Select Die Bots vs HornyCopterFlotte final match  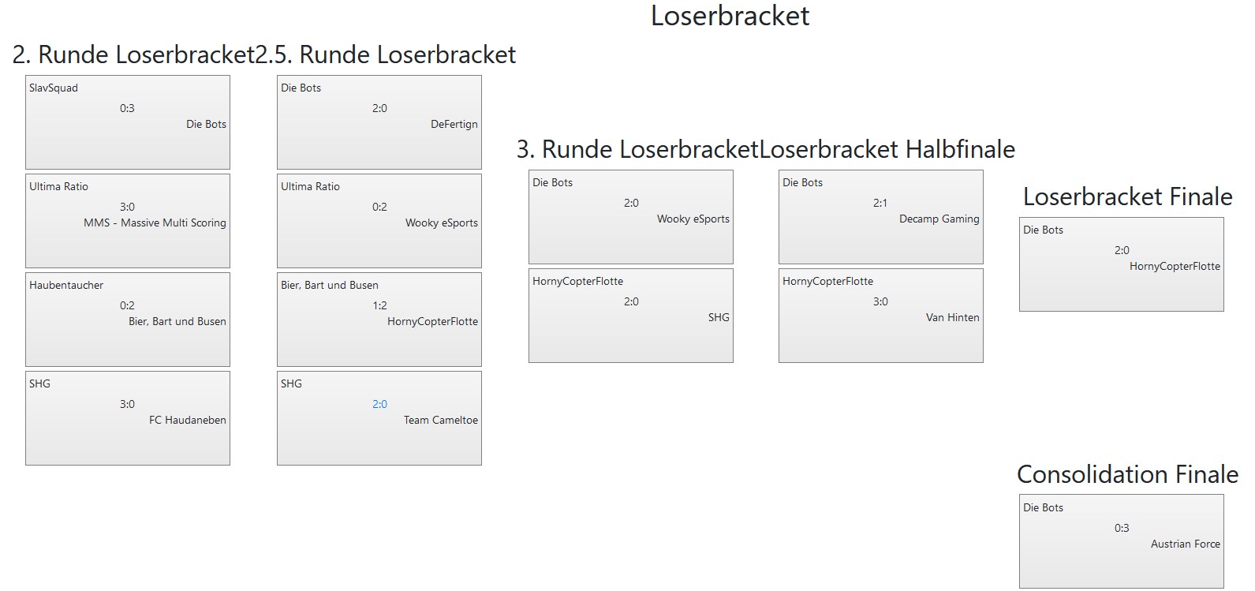pos(1122,264)
